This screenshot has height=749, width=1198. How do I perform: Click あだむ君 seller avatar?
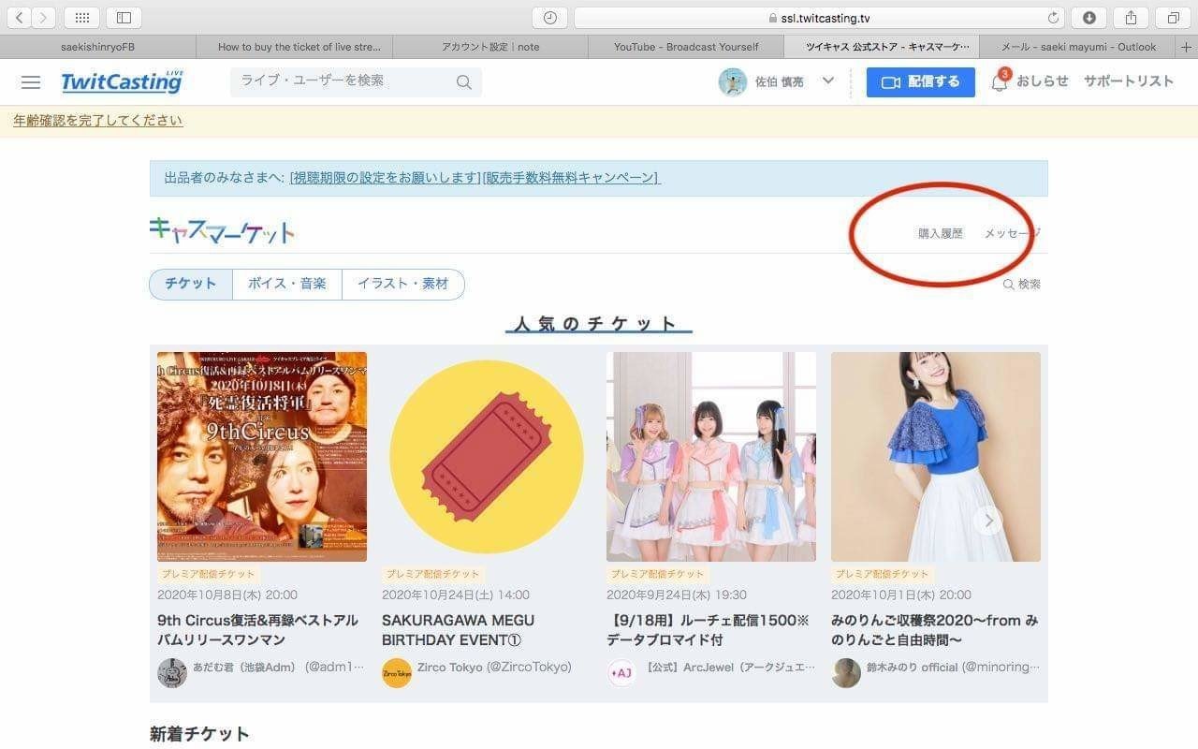pyautogui.click(x=172, y=673)
